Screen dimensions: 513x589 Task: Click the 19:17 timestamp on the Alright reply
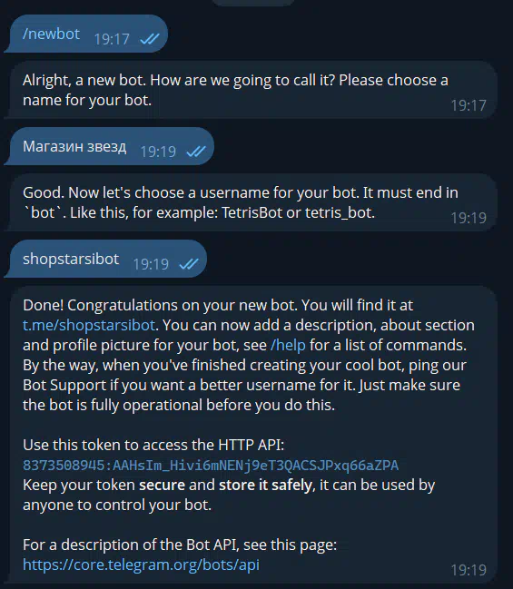[469, 105]
